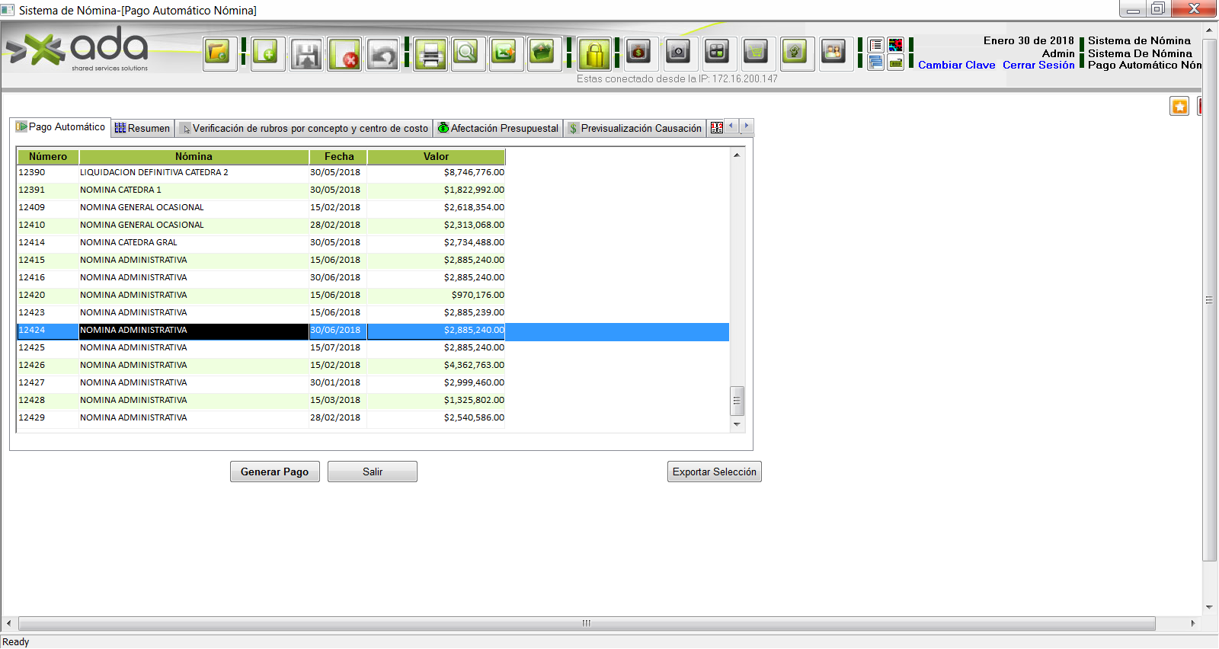This screenshot has width=1219, height=649.
Task: Click the Exportar Selección button
Action: click(x=714, y=472)
